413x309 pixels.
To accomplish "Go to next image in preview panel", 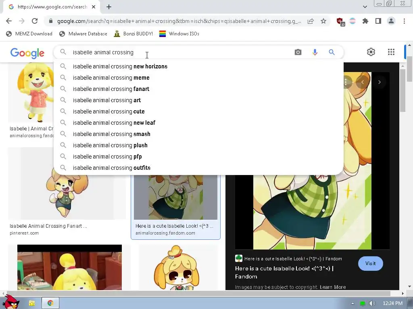I will [x=379, y=82].
